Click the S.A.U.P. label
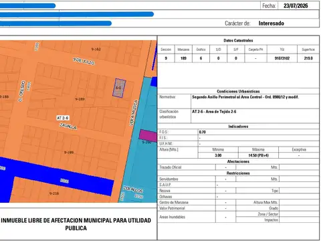321x241 pixels. coord(165,185)
